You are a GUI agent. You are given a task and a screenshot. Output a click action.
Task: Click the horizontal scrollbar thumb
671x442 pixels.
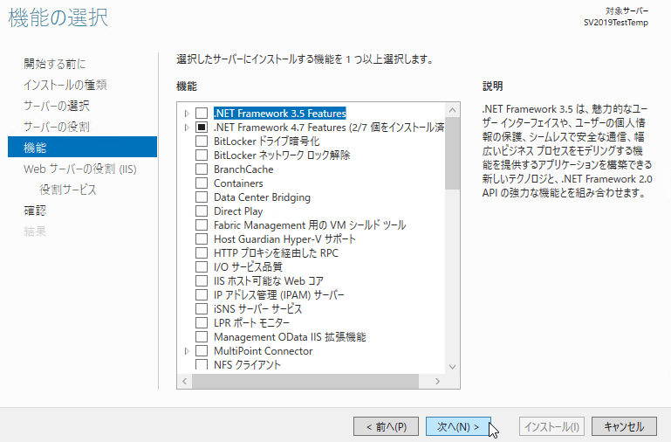click(x=305, y=381)
